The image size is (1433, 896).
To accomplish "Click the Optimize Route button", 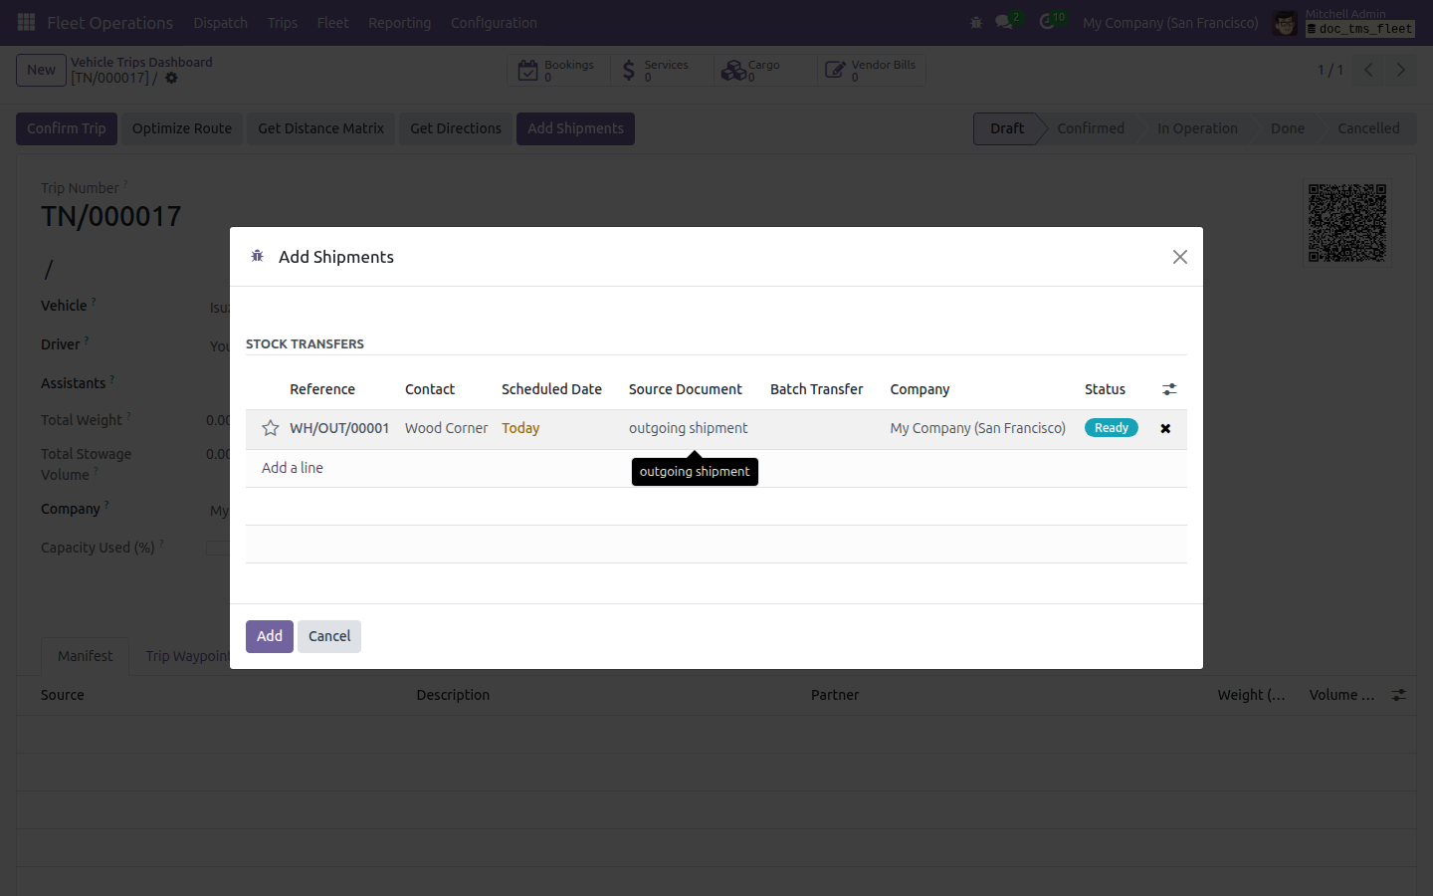I will 182,128.
